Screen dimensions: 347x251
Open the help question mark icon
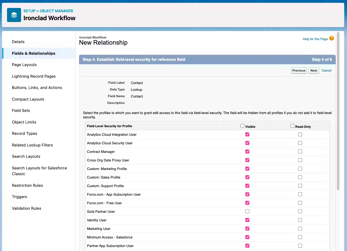pyautogui.click(x=331, y=38)
